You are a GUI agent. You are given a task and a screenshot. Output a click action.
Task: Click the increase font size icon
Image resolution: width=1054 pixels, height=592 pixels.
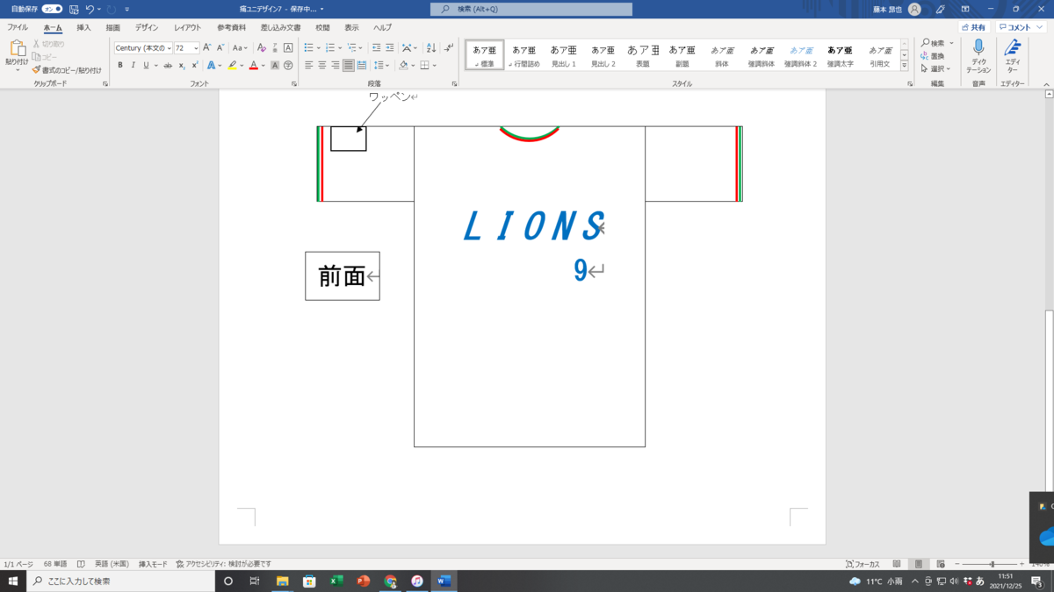pos(207,48)
